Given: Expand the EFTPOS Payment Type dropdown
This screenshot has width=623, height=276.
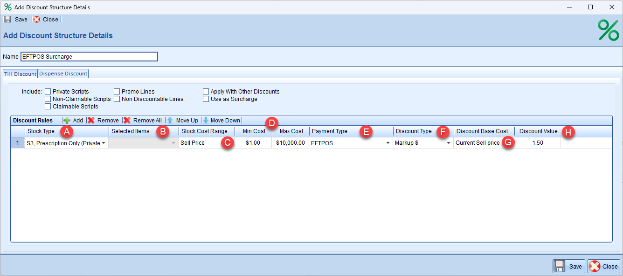Looking at the screenshot, I should point(388,143).
